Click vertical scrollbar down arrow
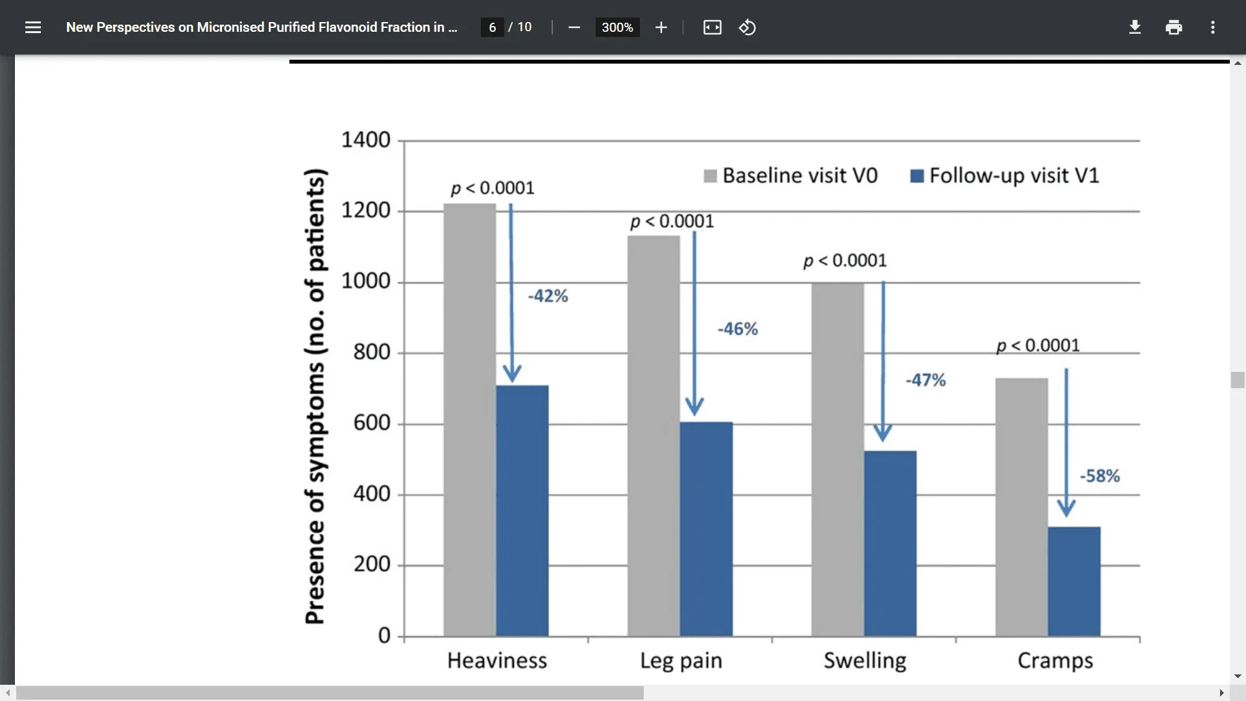This screenshot has height=701, width=1246. tap(1238, 676)
